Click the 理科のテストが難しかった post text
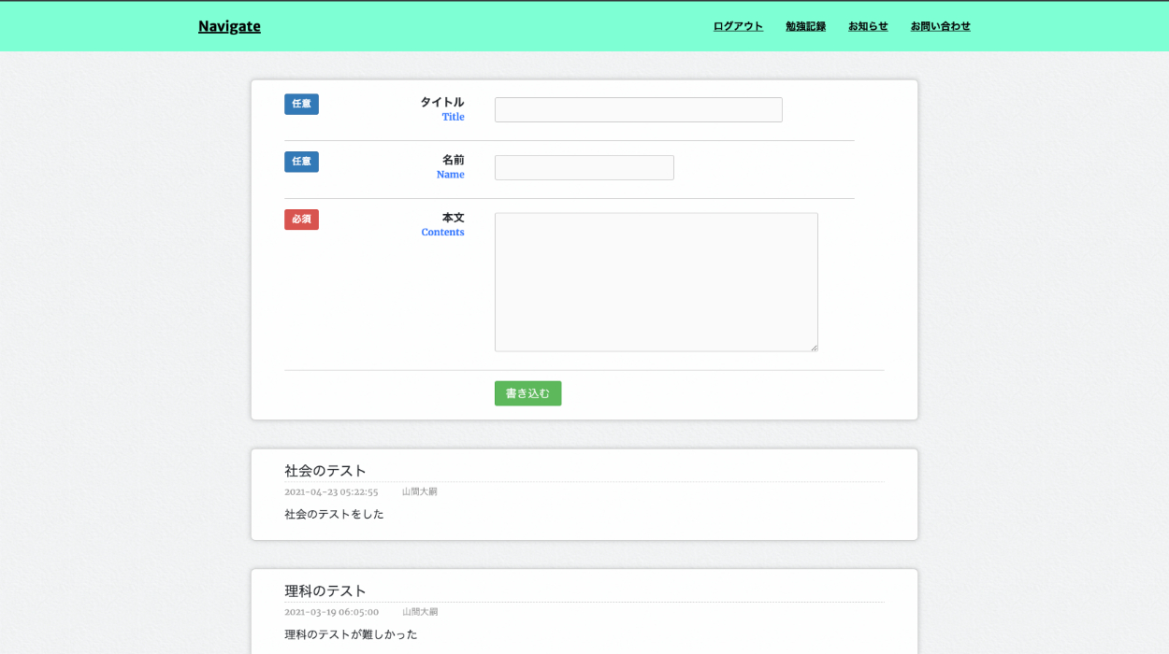The width and height of the screenshot is (1169, 654). tap(351, 634)
